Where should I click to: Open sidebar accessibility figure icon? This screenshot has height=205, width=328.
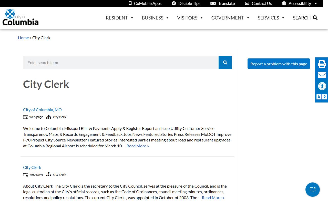coord(322,86)
